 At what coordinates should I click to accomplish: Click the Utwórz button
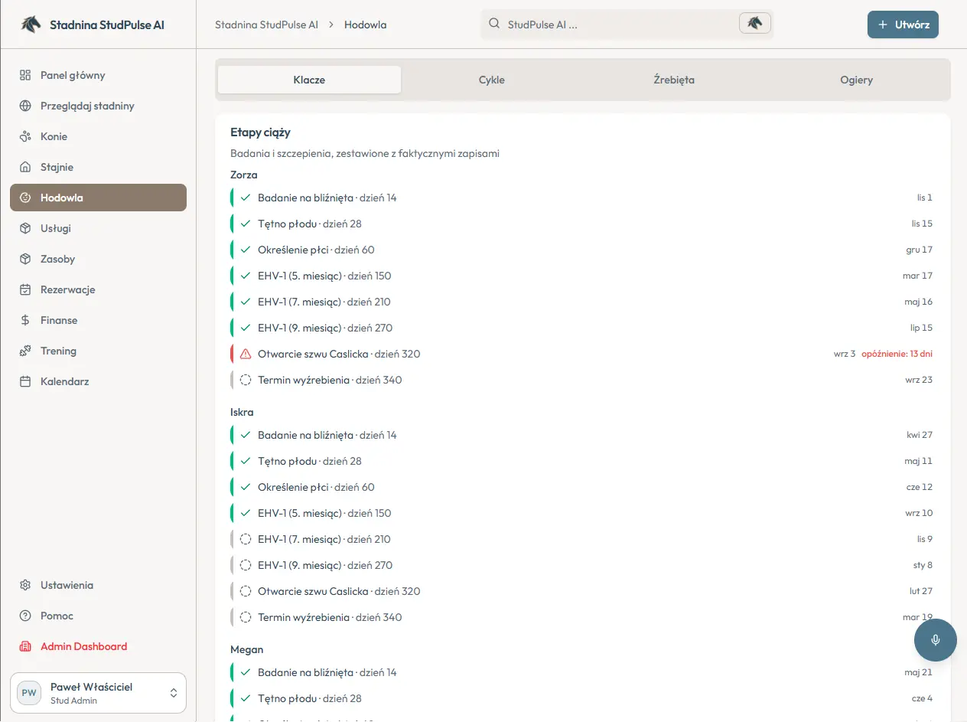[903, 25]
